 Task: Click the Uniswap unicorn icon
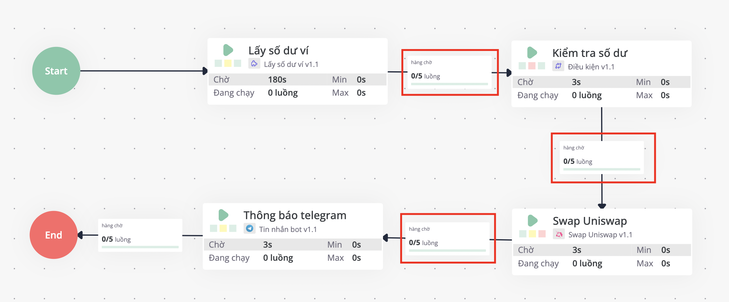click(559, 234)
